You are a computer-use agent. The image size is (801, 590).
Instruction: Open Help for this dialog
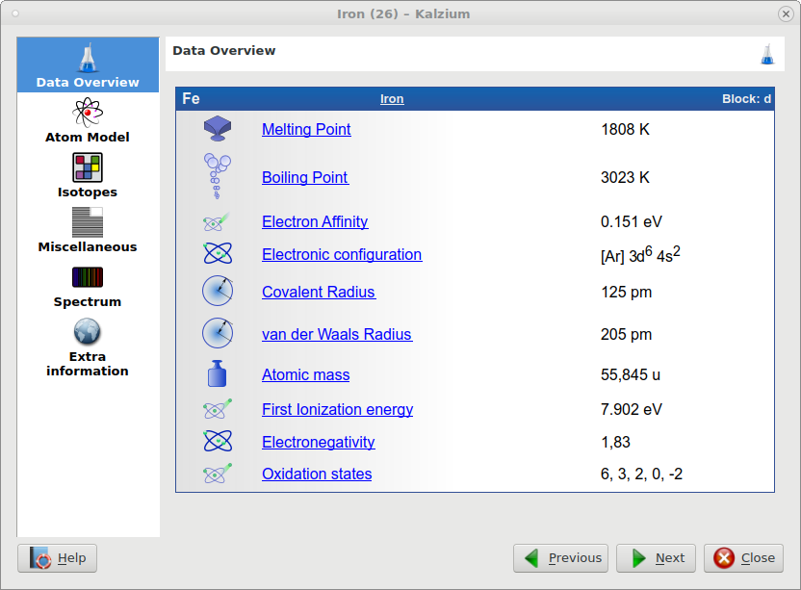pos(57,558)
